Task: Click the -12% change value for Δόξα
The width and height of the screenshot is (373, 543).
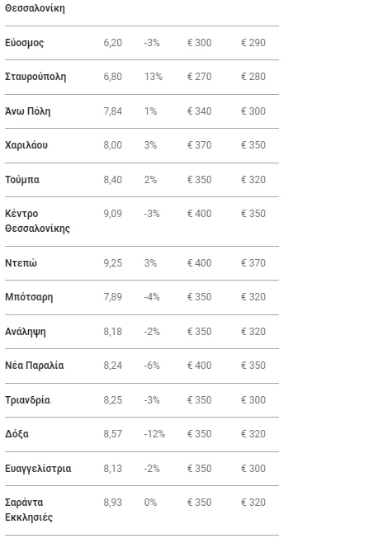Action: pos(154,434)
